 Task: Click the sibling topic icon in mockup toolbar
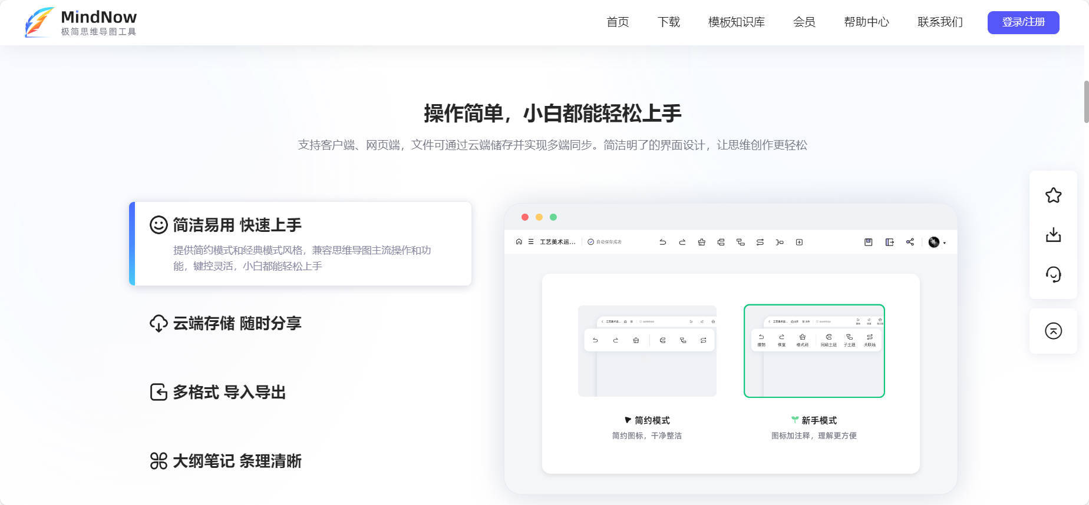(x=721, y=242)
